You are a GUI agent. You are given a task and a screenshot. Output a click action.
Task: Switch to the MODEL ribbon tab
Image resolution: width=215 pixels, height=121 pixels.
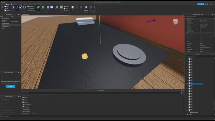point(26,4)
